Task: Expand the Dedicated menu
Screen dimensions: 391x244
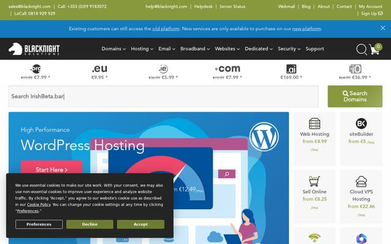Action: (x=258, y=49)
